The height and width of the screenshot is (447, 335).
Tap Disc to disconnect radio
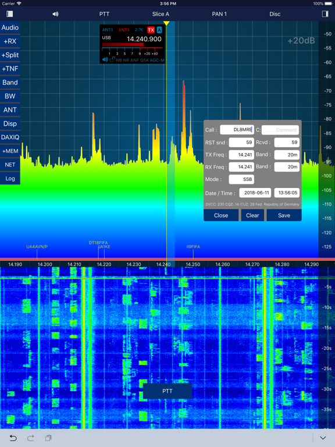point(275,14)
